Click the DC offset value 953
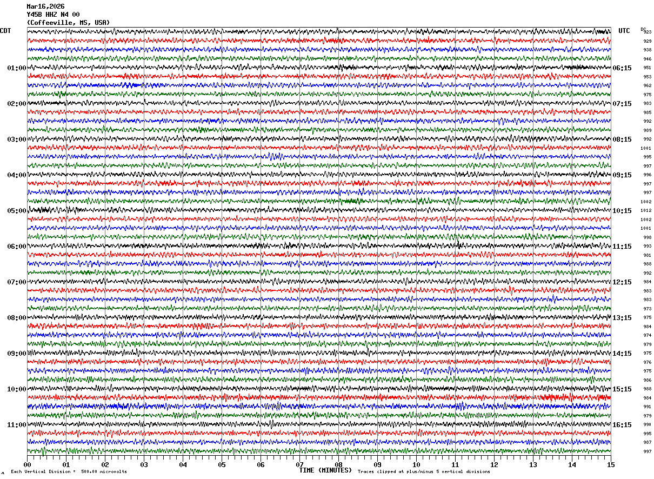The width and height of the screenshot is (654, 479). click(647, 77)
